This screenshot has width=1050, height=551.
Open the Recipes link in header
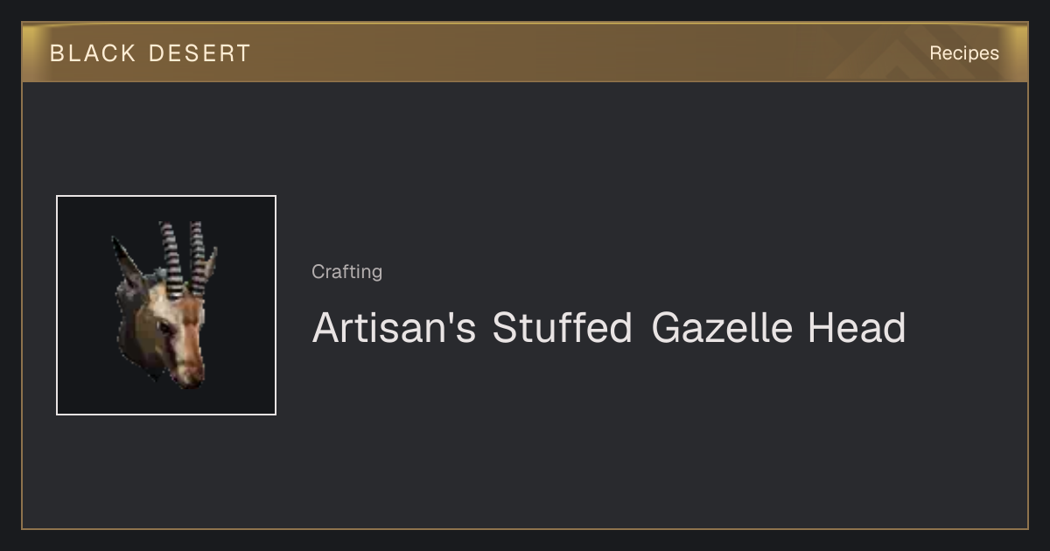click(964, 53)
